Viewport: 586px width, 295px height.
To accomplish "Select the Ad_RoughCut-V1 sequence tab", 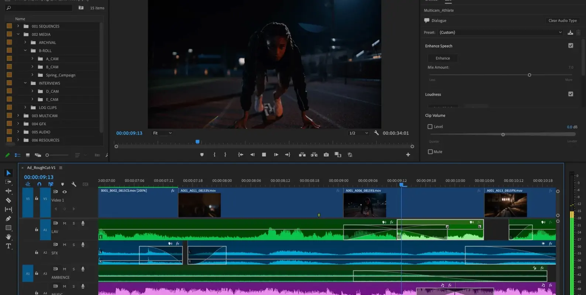I will [x=41, y=168].
